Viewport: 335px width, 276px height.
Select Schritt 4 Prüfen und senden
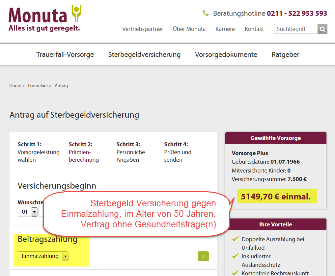tap(178, 152)
